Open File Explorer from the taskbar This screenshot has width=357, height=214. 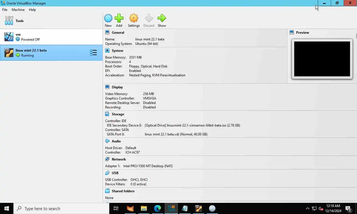click(144, 208)
